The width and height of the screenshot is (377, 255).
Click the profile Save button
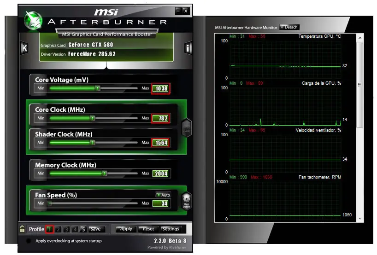pos(96,229)
